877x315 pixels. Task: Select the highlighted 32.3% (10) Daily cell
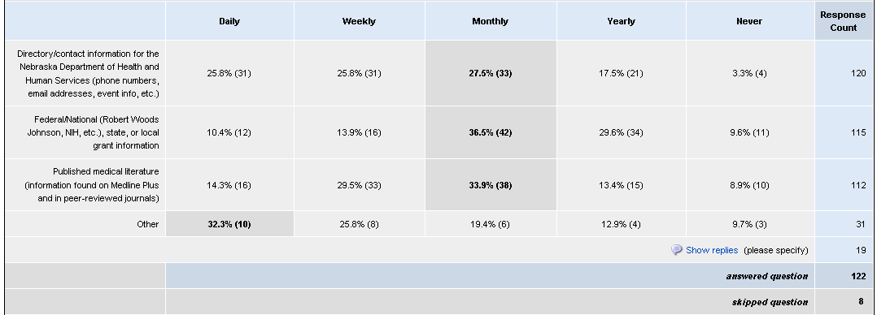click(x=229, y=224)
